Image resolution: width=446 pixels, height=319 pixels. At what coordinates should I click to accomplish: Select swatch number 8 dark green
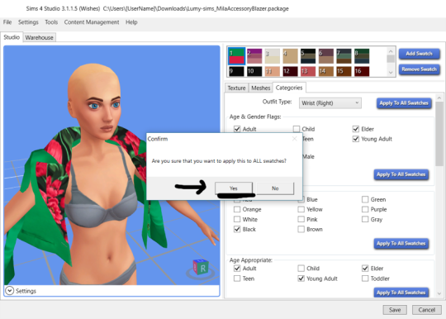click(x=362, y=56)
